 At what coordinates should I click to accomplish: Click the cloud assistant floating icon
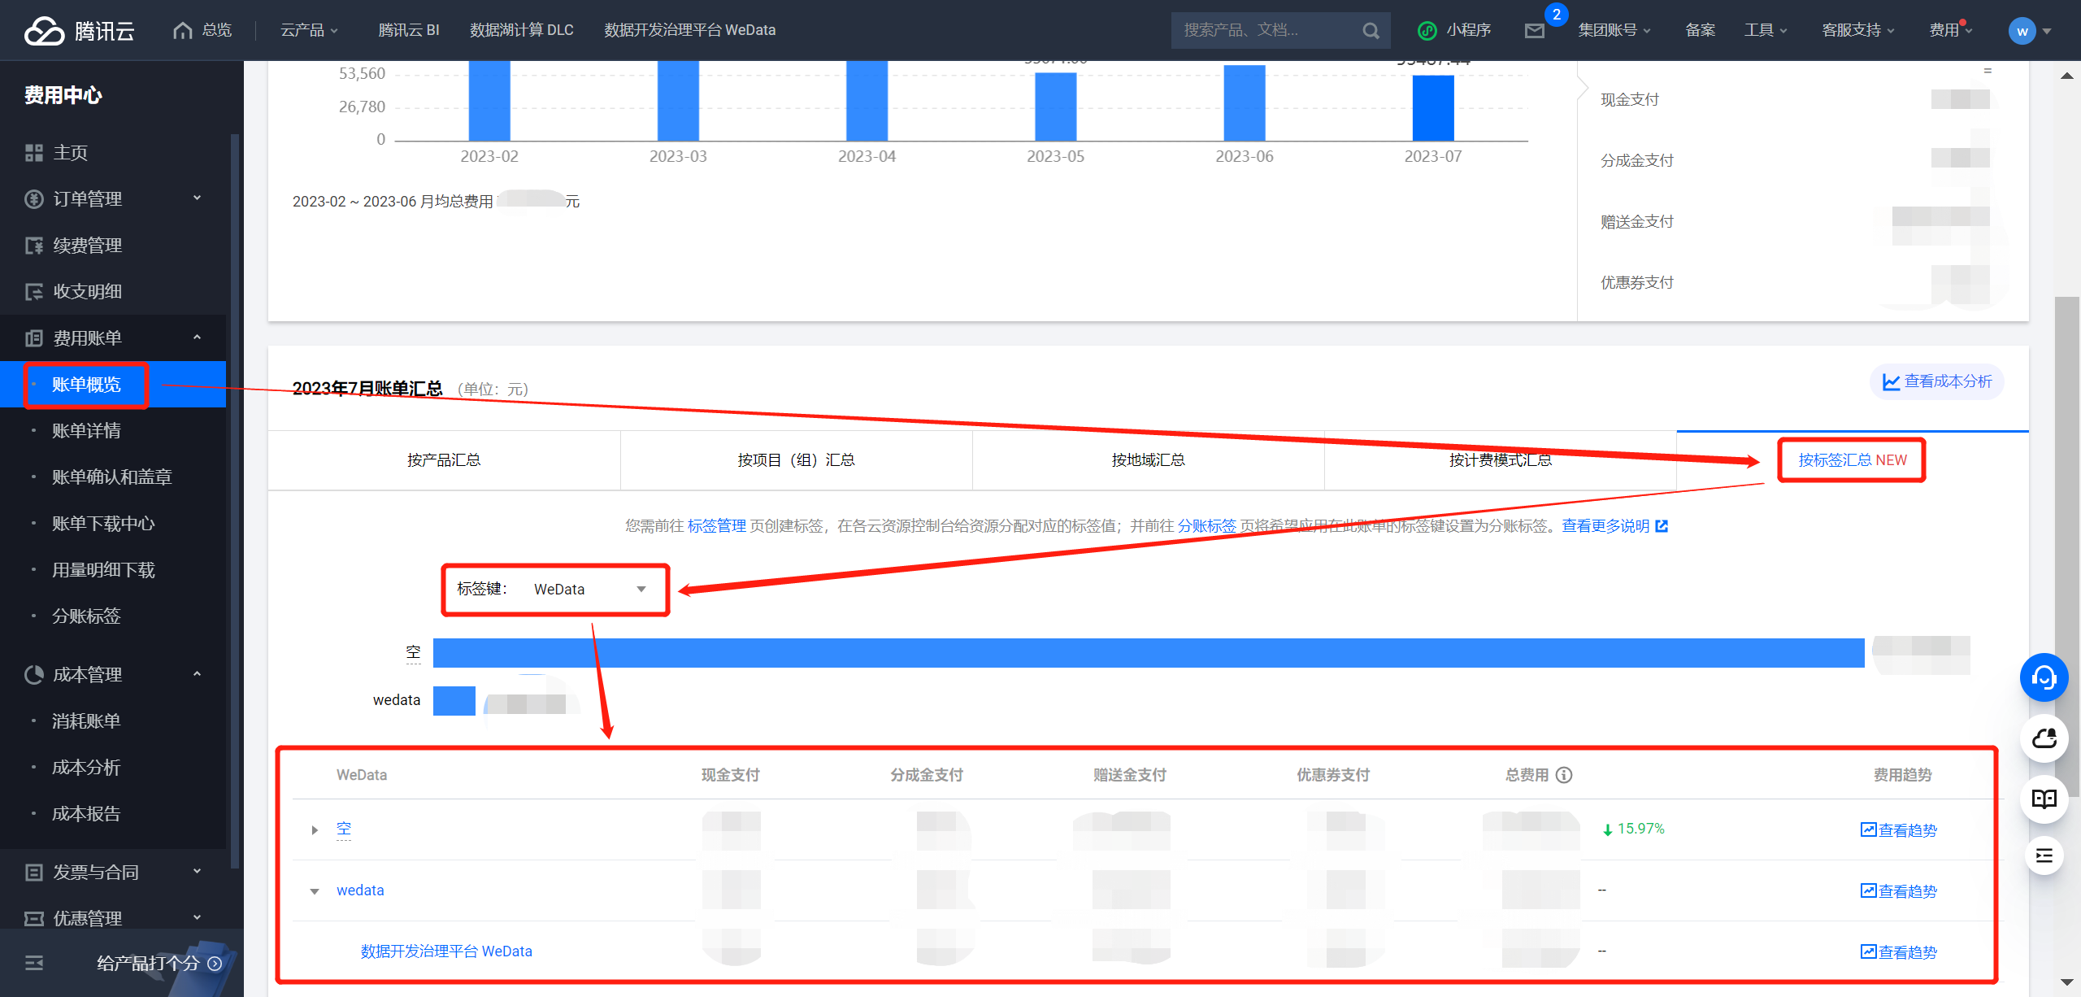(x=2044, y=738)
